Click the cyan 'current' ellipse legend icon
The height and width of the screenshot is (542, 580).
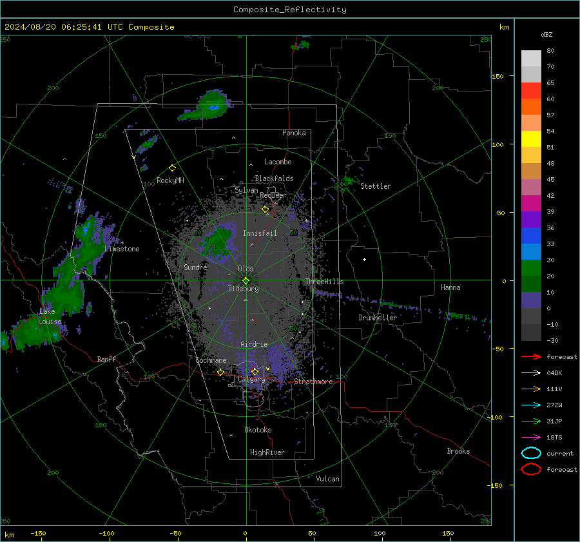tap(531, 453)
